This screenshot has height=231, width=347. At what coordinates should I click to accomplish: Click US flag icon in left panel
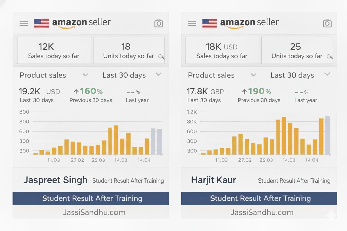(x=41, y=24)
